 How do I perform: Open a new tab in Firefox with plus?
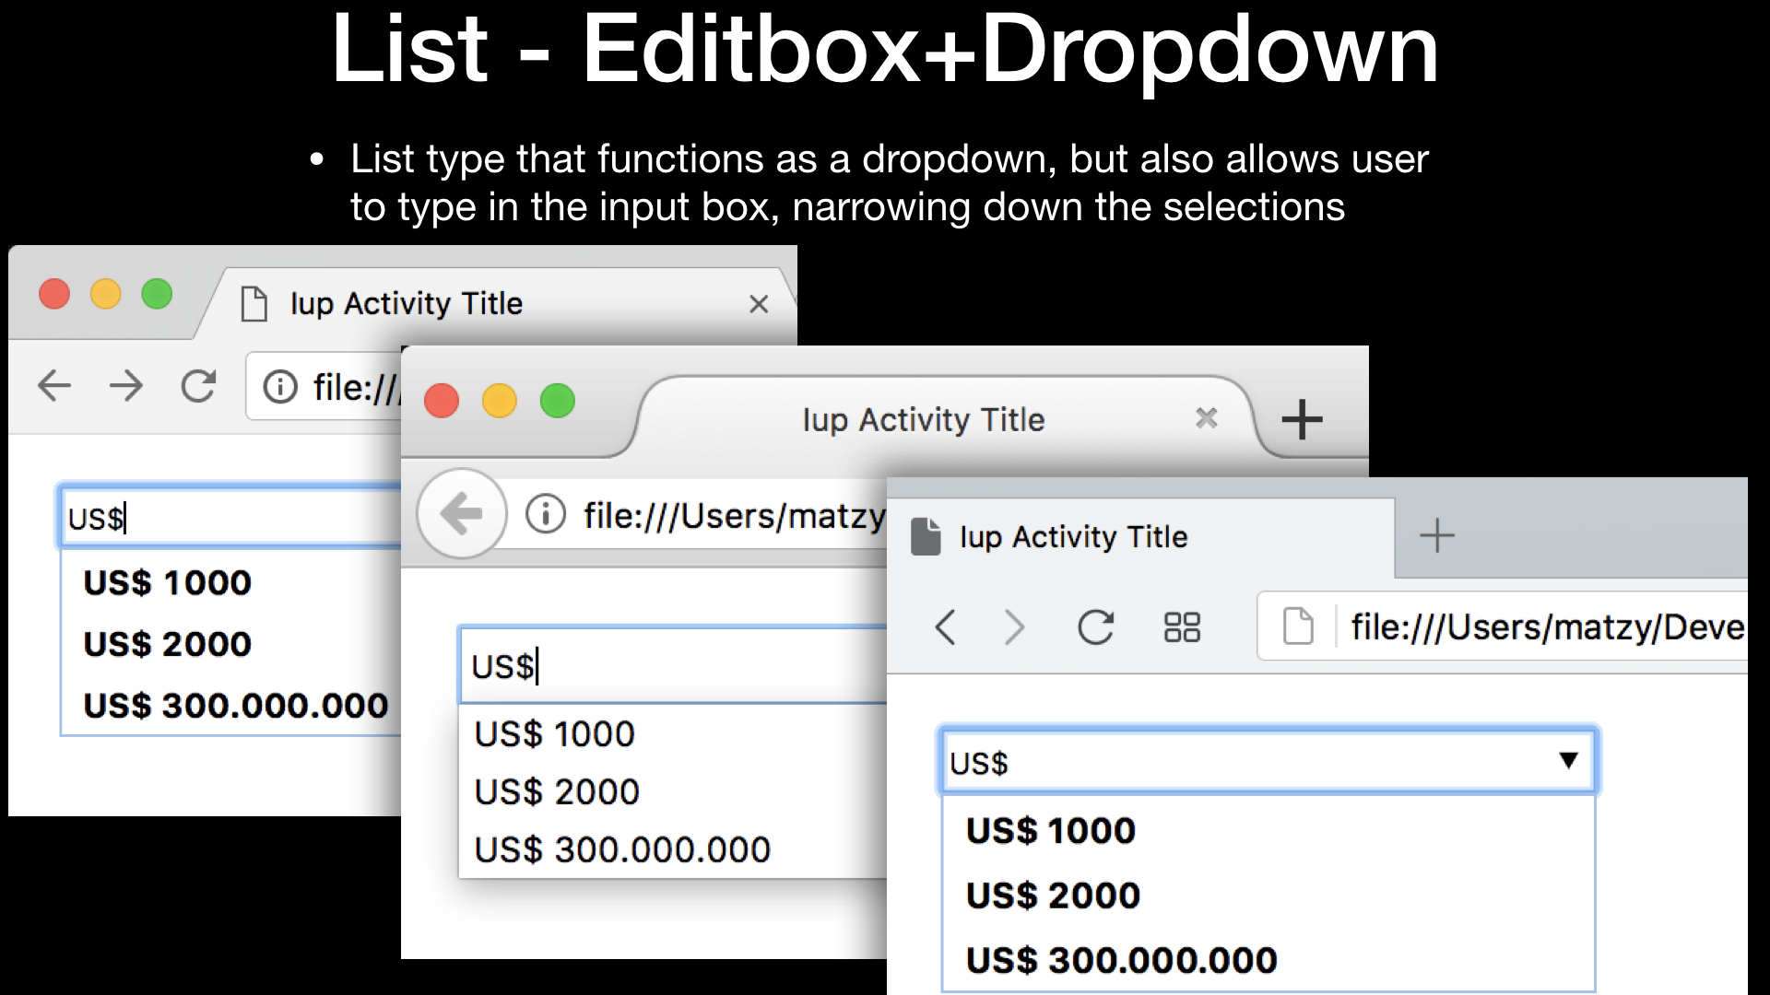pyautogui.click(x=1302, y=420)
